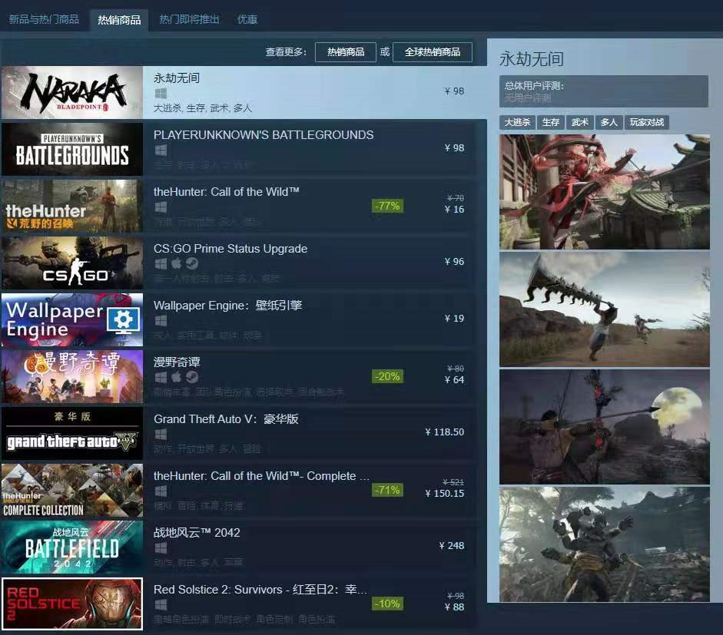Open the 漫野奇谭 capsule image

point(72,376)
